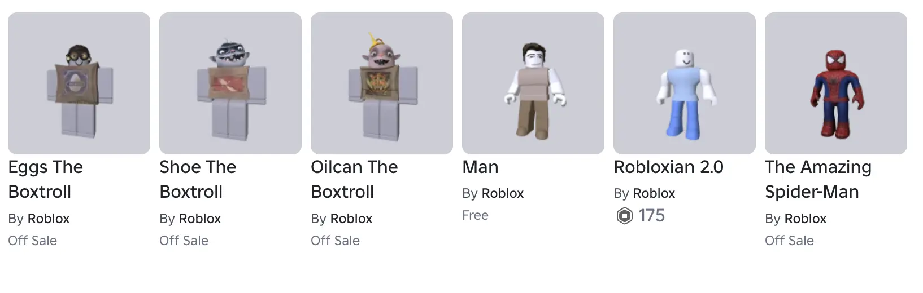
Task: Open the Oilcan The Boxtroll avatar thumbnail
Action: pyautogui.click(x=382, y=83)
